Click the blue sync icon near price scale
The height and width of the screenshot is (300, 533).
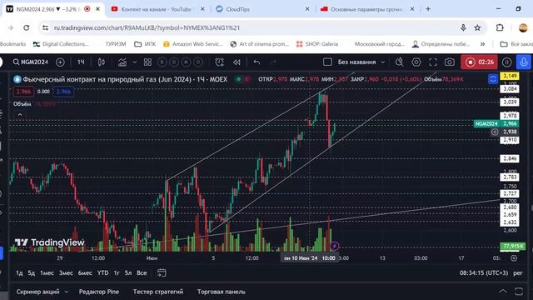[x=492, y=79]
